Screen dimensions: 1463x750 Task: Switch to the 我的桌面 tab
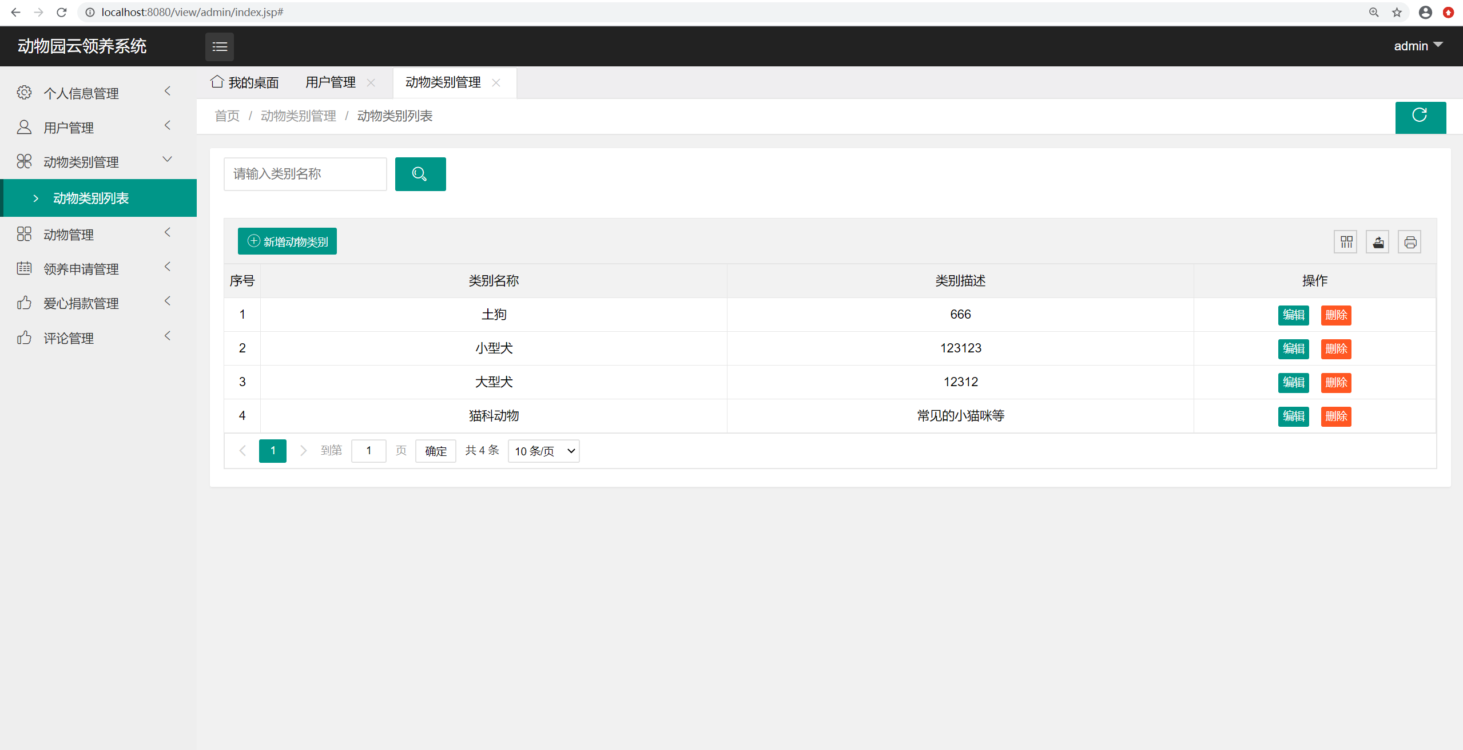click(x=245, y=83)
